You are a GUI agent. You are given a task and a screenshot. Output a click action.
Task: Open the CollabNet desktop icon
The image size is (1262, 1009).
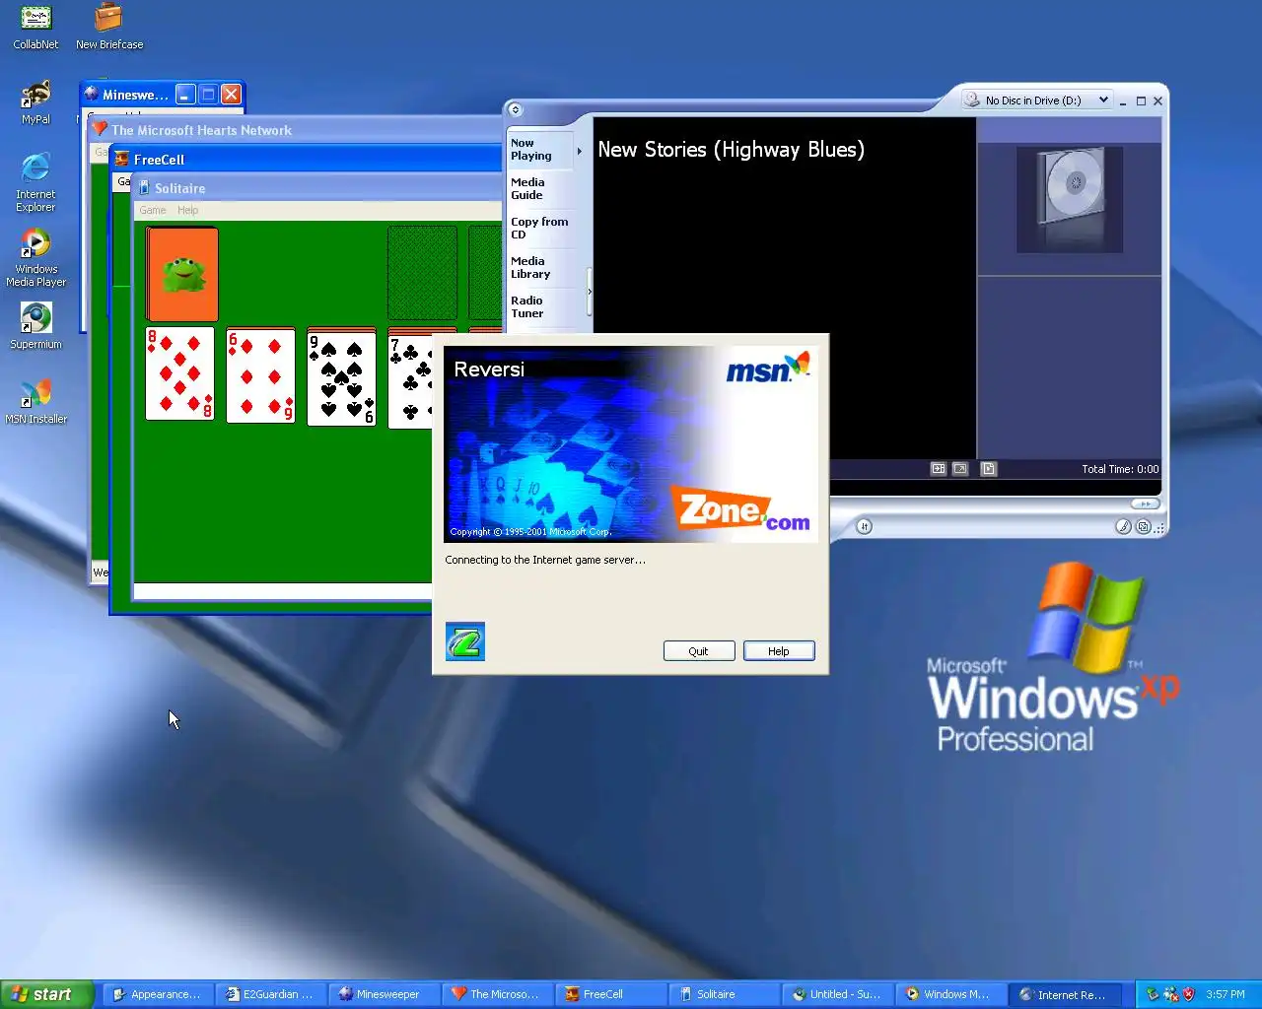click(35, 27)
